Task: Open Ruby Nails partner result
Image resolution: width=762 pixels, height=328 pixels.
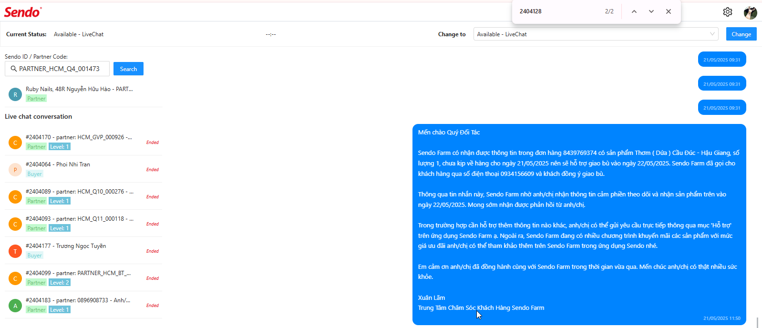Action: click(x=83, y=94)
